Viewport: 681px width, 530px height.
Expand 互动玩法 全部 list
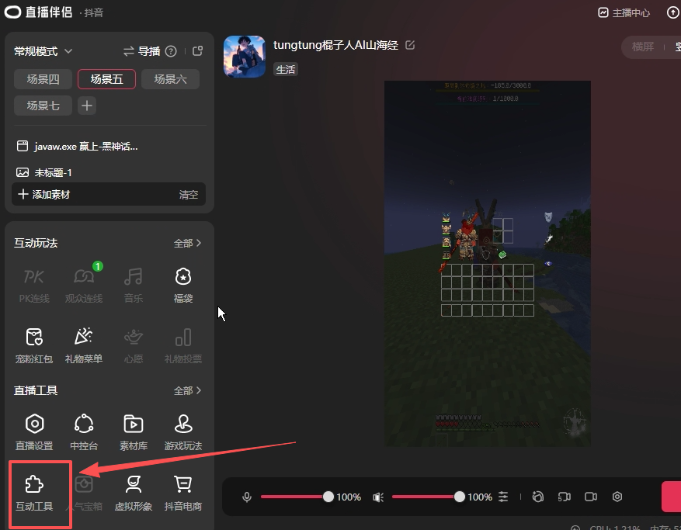pos(187,243)
